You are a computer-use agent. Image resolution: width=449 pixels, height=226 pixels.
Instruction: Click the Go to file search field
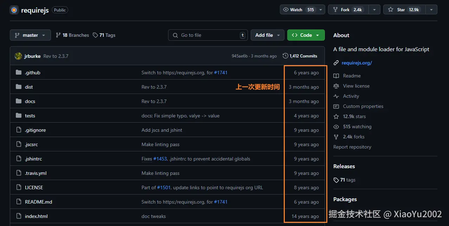tap(208, 35)
